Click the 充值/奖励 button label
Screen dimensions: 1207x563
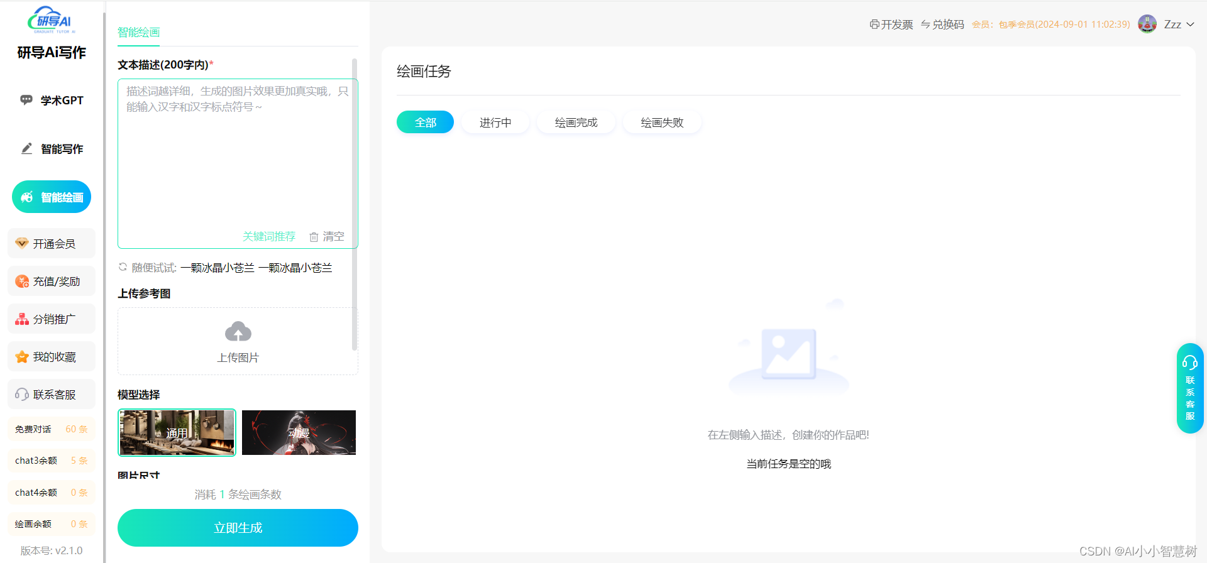(x=57, y=281)
